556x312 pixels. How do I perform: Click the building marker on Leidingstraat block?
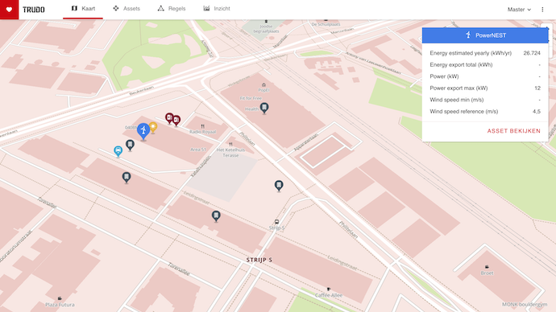click(216, 216)
